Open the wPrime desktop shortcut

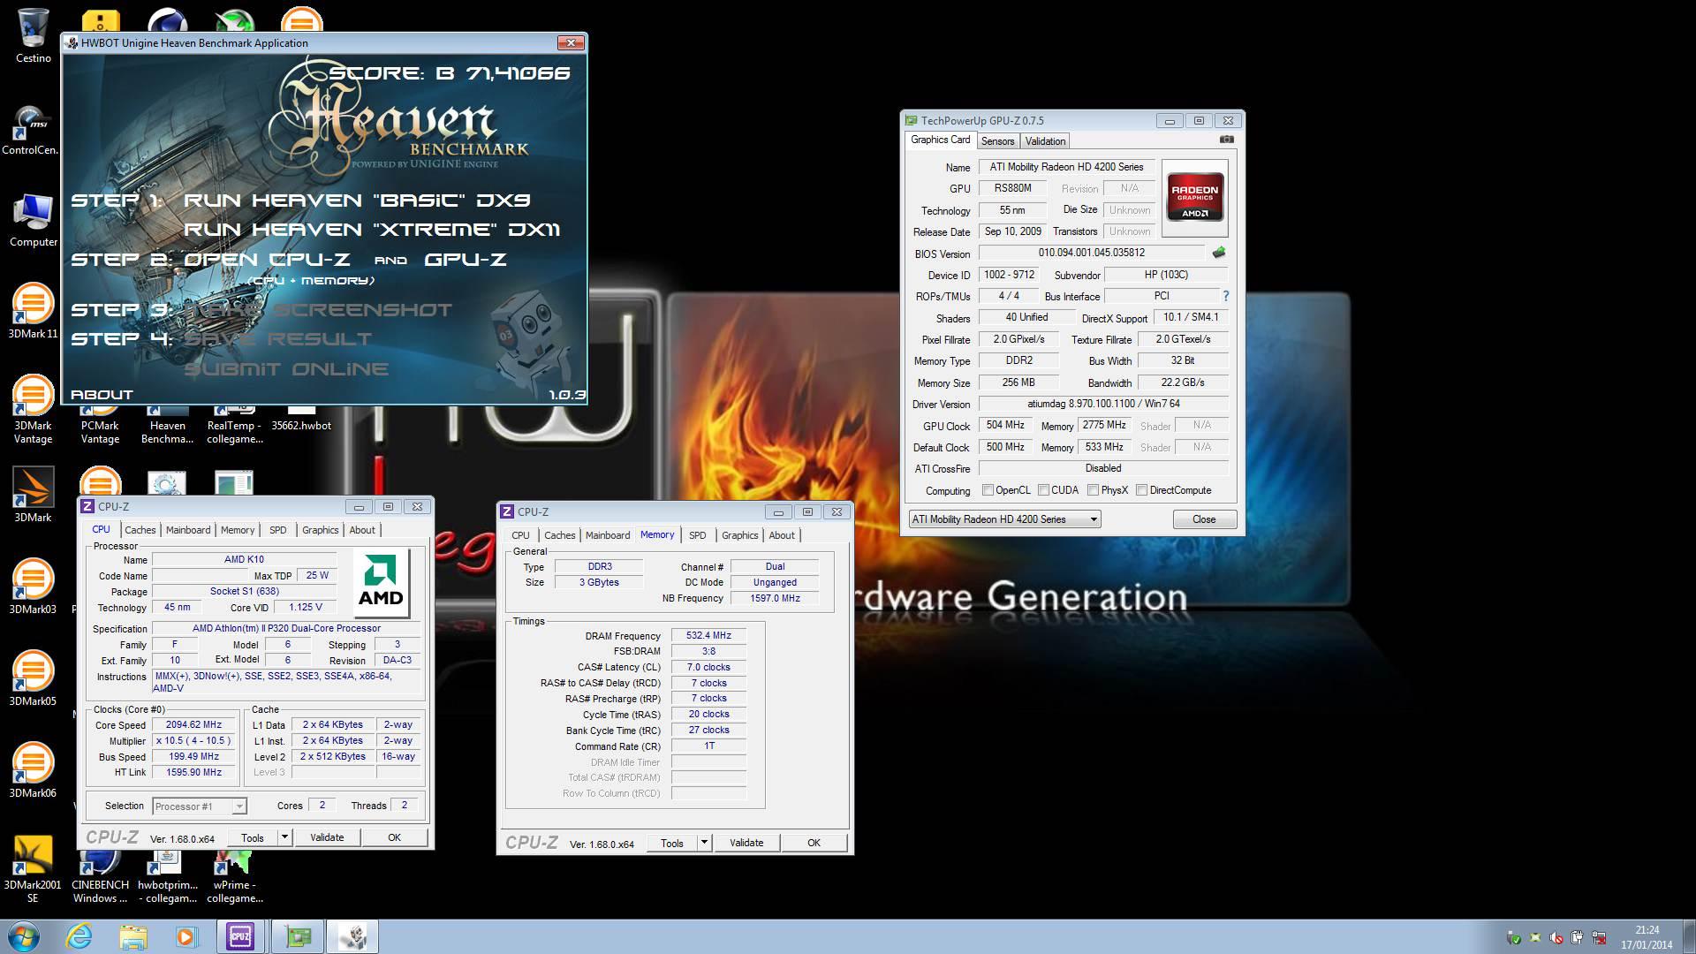point(234,878)
